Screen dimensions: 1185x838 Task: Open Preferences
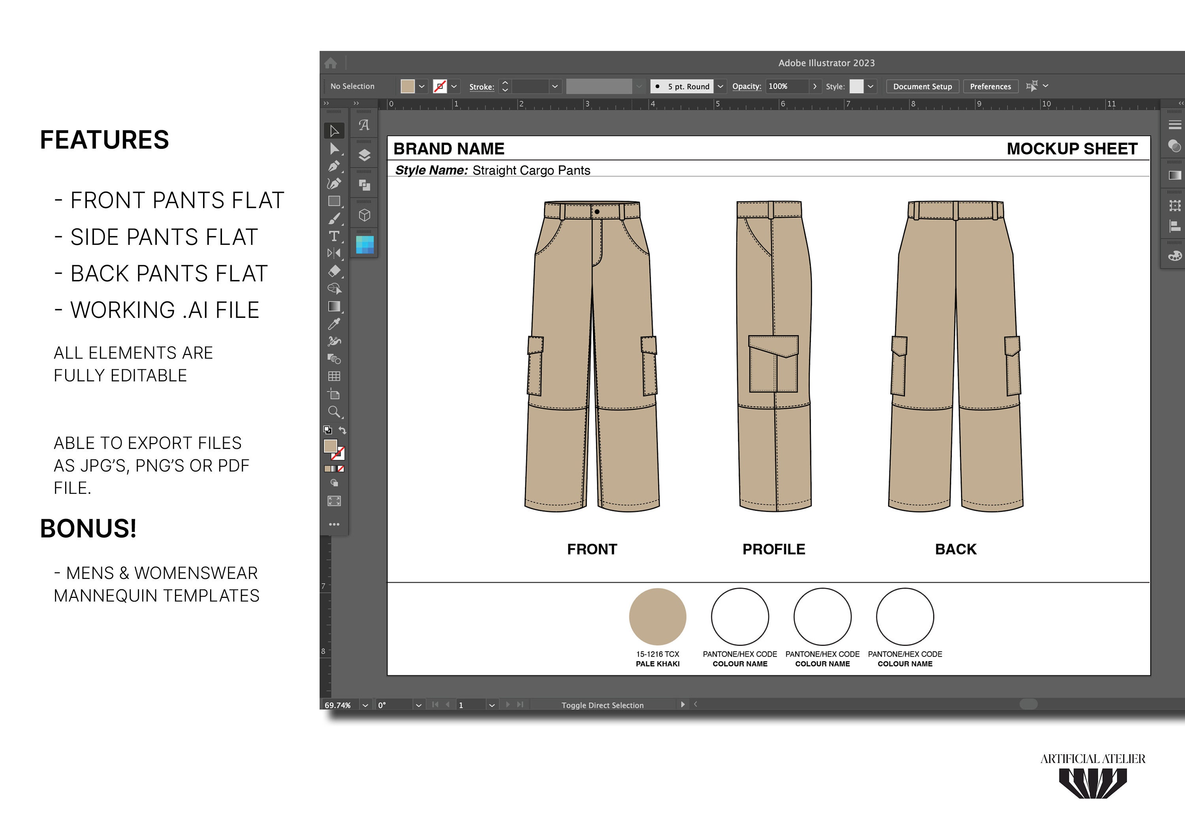[990, 86]
